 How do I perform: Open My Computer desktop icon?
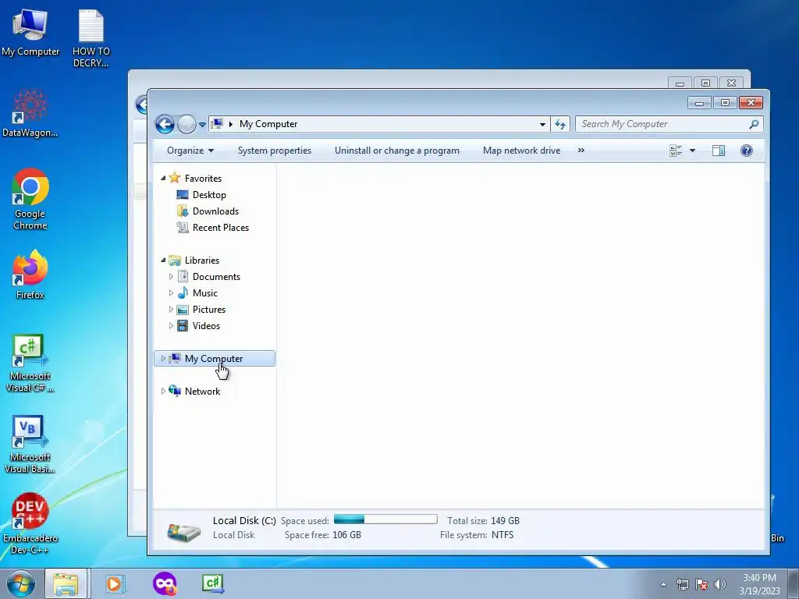30,31
